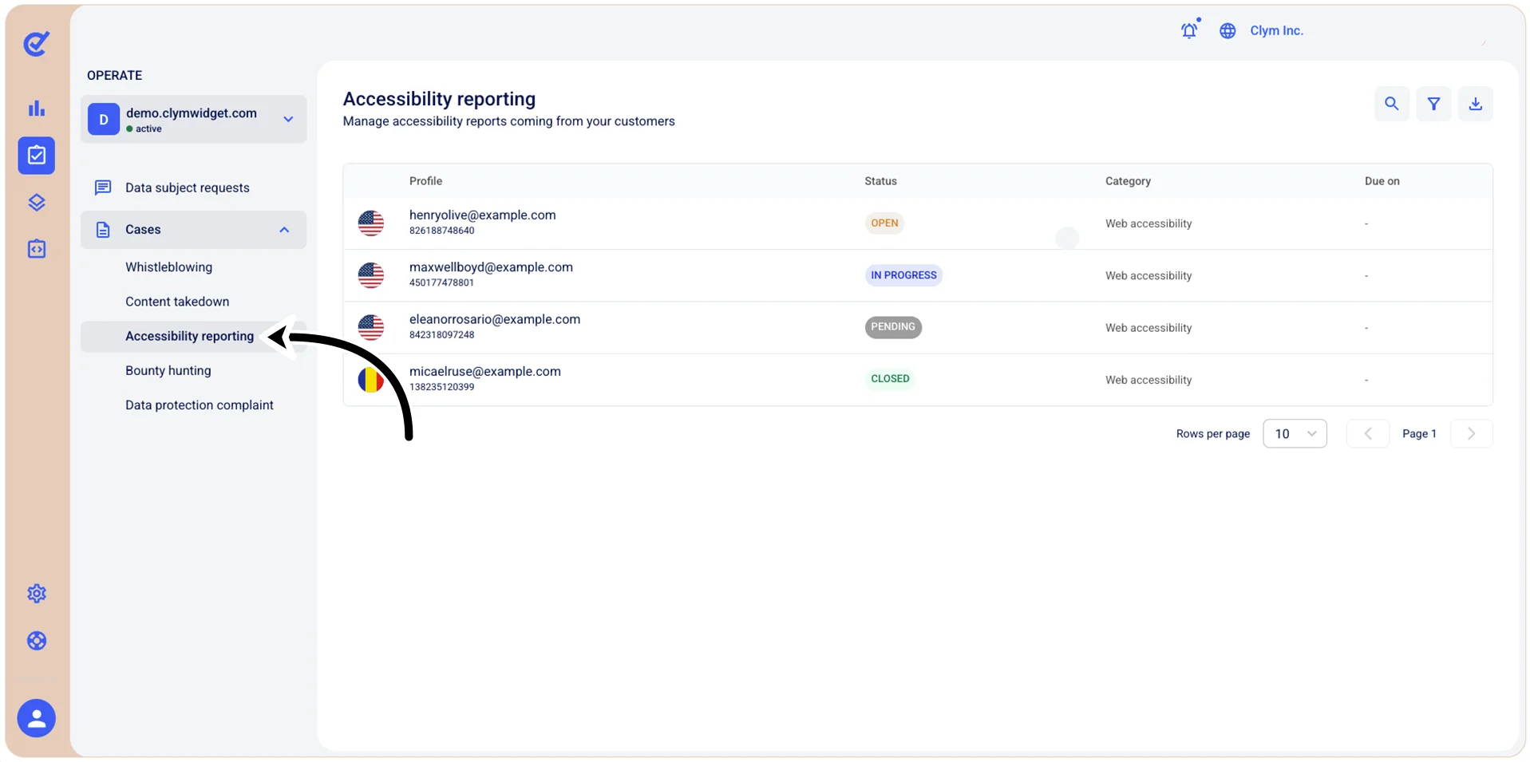Click Web accessibility in henryolive row
1530x762 pixels.
(1148, 223)
